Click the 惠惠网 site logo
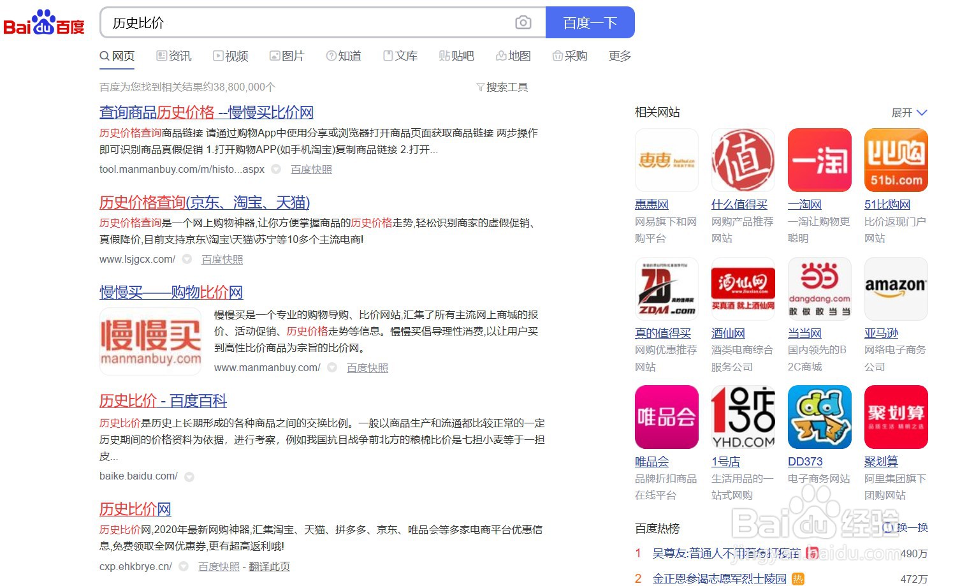The image size is (953, 586). [667, 160]
